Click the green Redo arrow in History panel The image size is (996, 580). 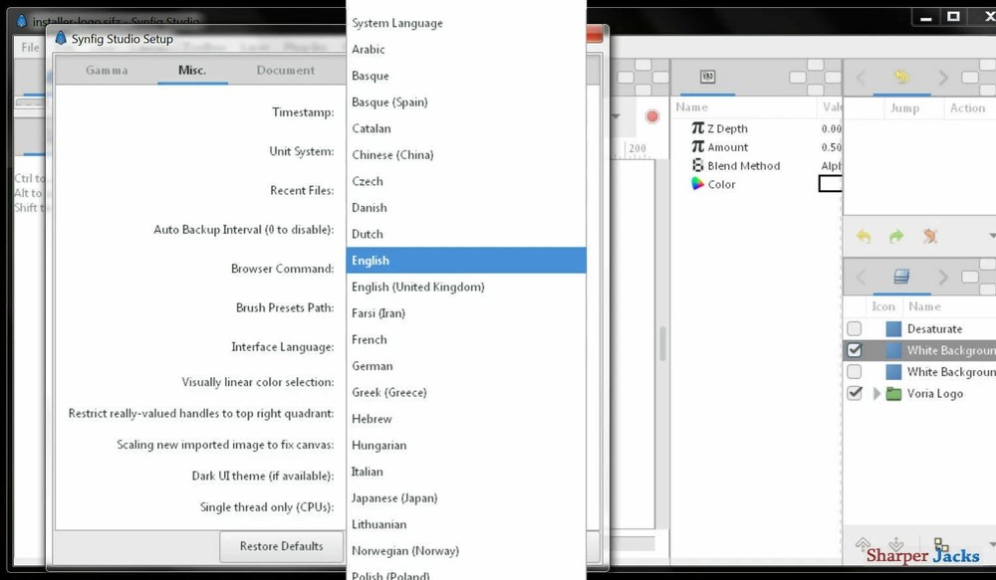tap(896, 236)
